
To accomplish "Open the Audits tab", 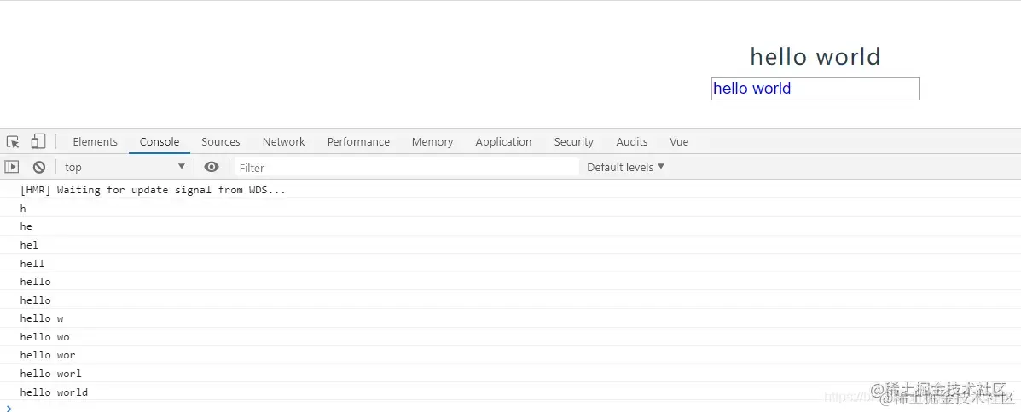I will [x=631, y=141].
